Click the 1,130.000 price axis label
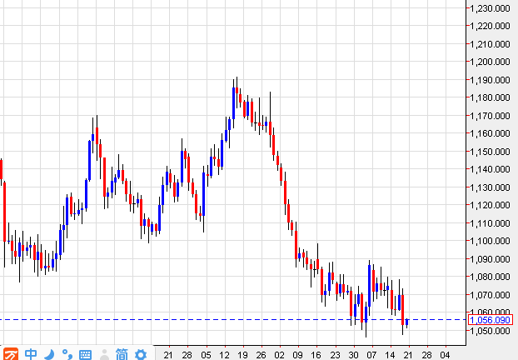The height and width of the screenshot is (360, 518). pyautogui.click(x=490, y=187)
